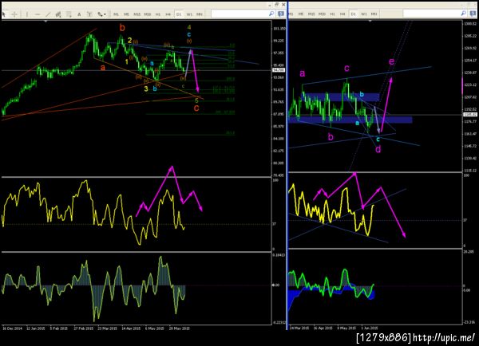The width and height of the screenshot is (479, 346).
Task: Click the right window search input field
Action: (432, 14)
